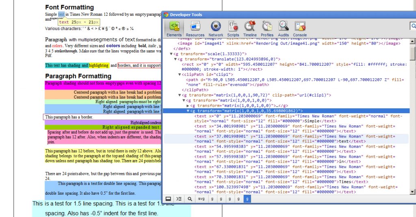
Task: Click the yellow "highlighting" word
Action: [x=99, y=65]
